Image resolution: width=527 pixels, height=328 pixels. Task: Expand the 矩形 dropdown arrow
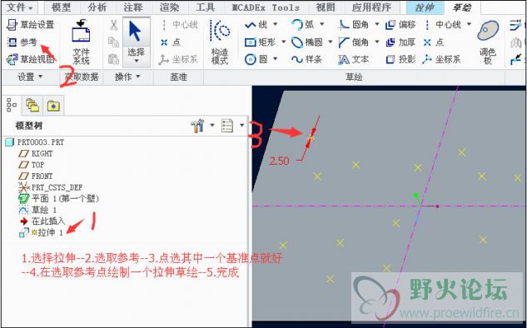point(283,42)
